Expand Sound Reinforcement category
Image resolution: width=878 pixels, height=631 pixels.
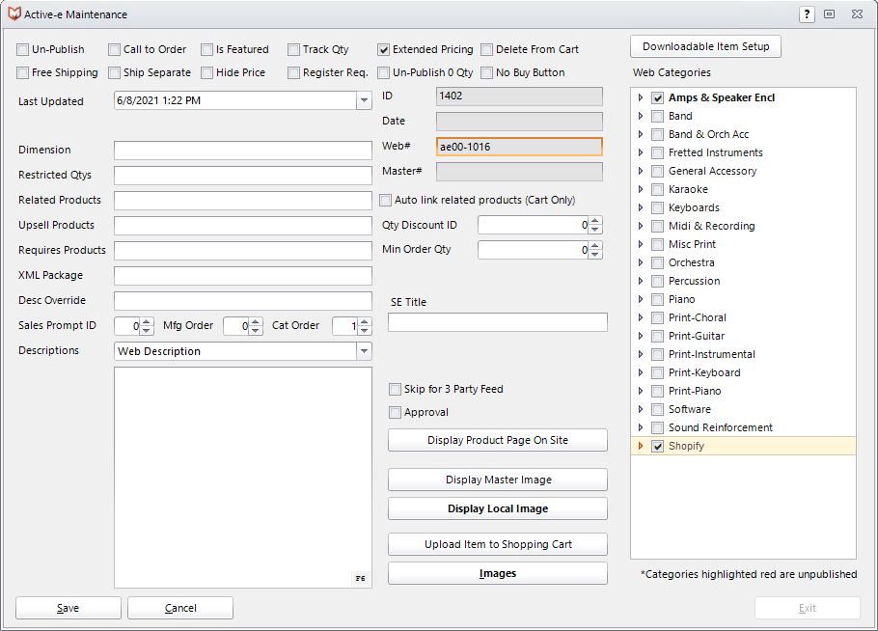pos(641,427)
